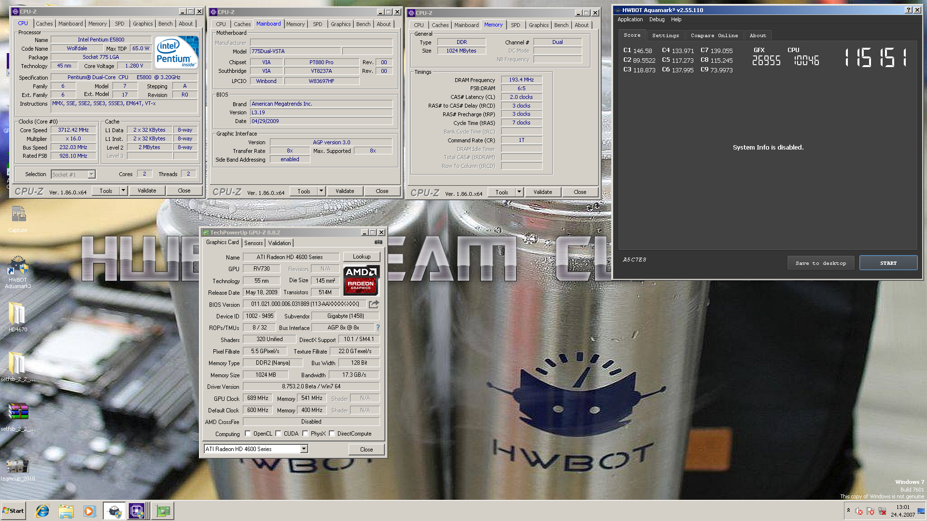
Task: Open the Settings tab in Aquamark3
Action: (665, 35)
